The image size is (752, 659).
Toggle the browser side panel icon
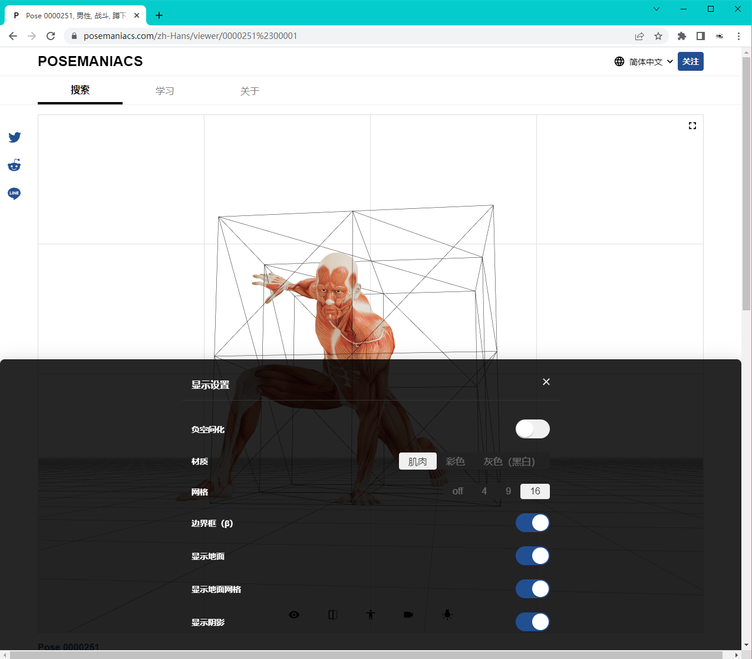pos(701,36)
